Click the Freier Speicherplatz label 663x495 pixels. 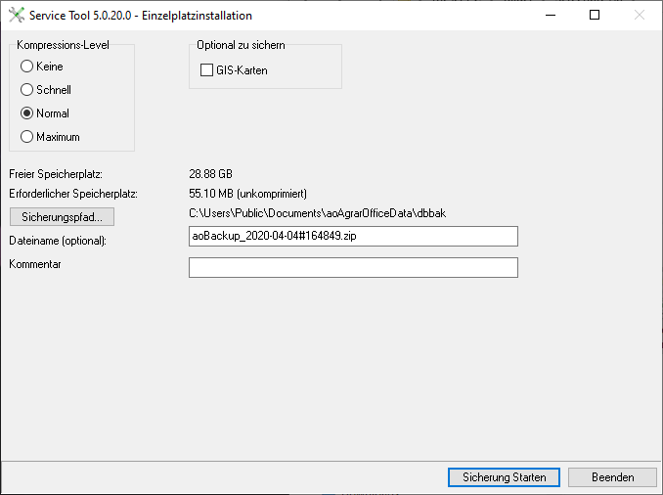pos(56,174)
